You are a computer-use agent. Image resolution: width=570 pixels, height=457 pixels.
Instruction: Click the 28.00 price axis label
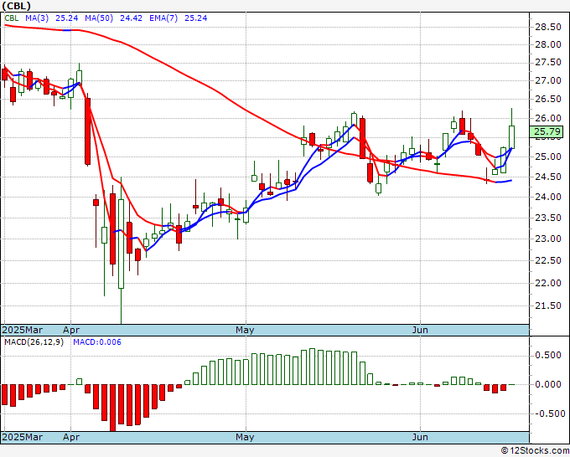548,44
